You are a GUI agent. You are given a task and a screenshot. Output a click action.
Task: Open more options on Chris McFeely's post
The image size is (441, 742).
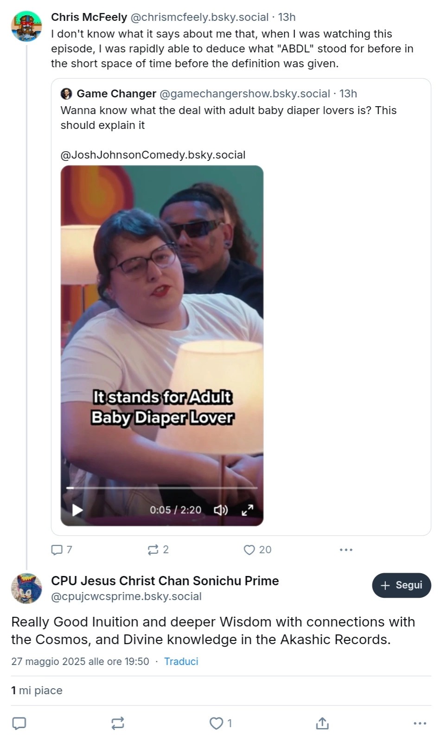click(x=346, y=550)
